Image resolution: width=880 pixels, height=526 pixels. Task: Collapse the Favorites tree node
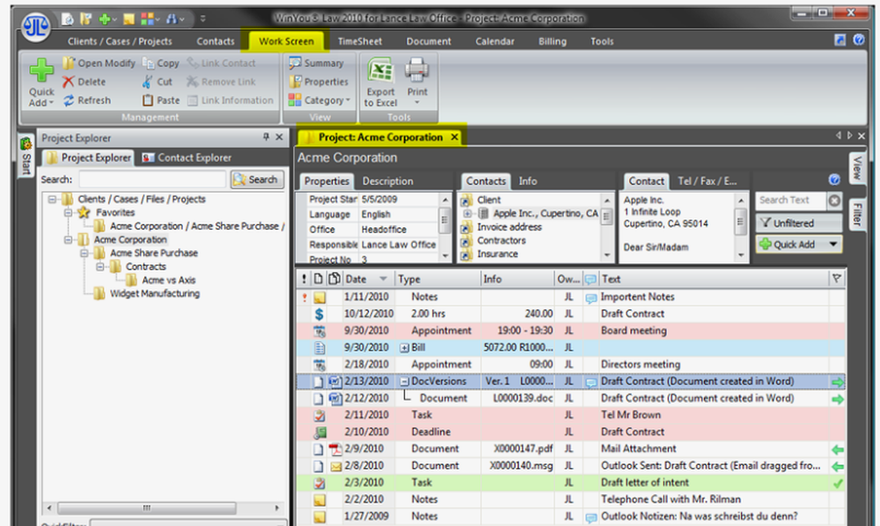click(x=68, y=213)
